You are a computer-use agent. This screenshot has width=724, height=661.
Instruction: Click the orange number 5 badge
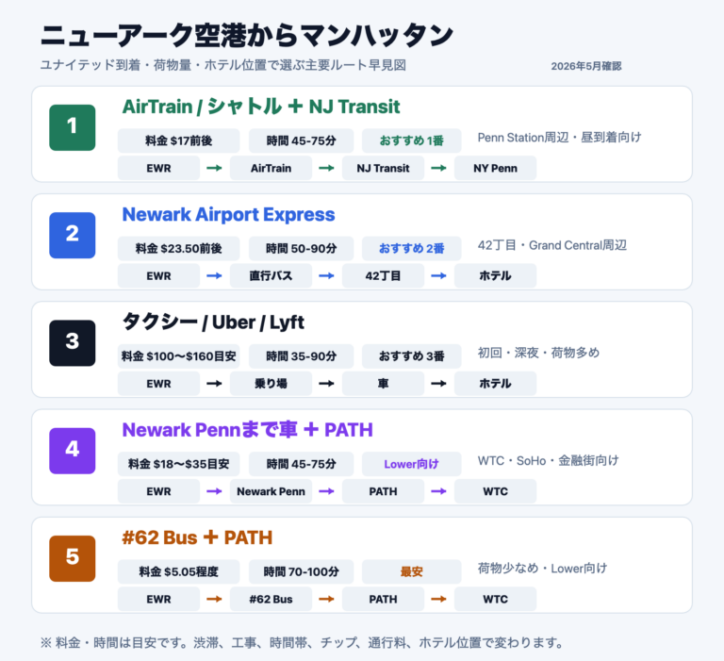tap(72, 558)
